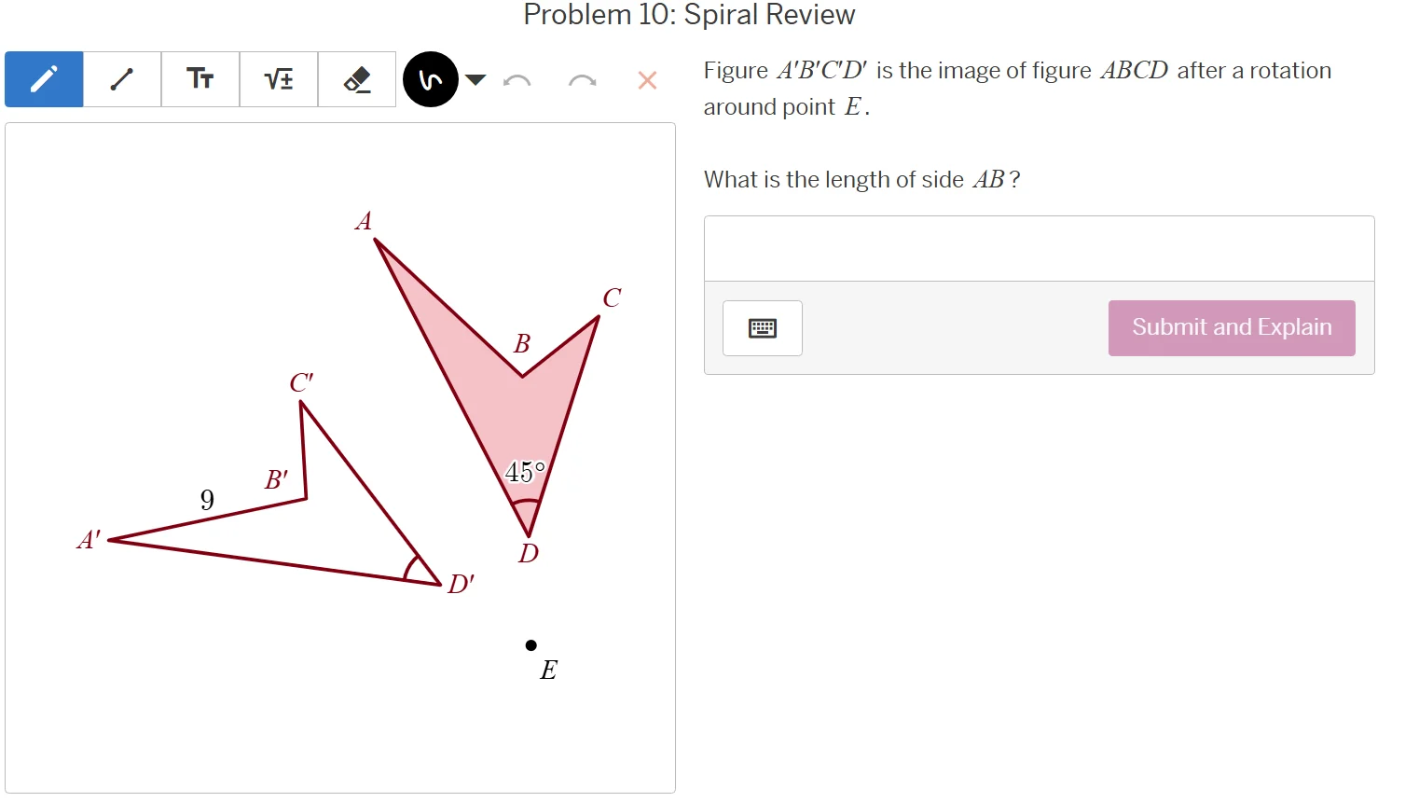Redo the last undone action

pyautogui.click(x=582, y=81)
